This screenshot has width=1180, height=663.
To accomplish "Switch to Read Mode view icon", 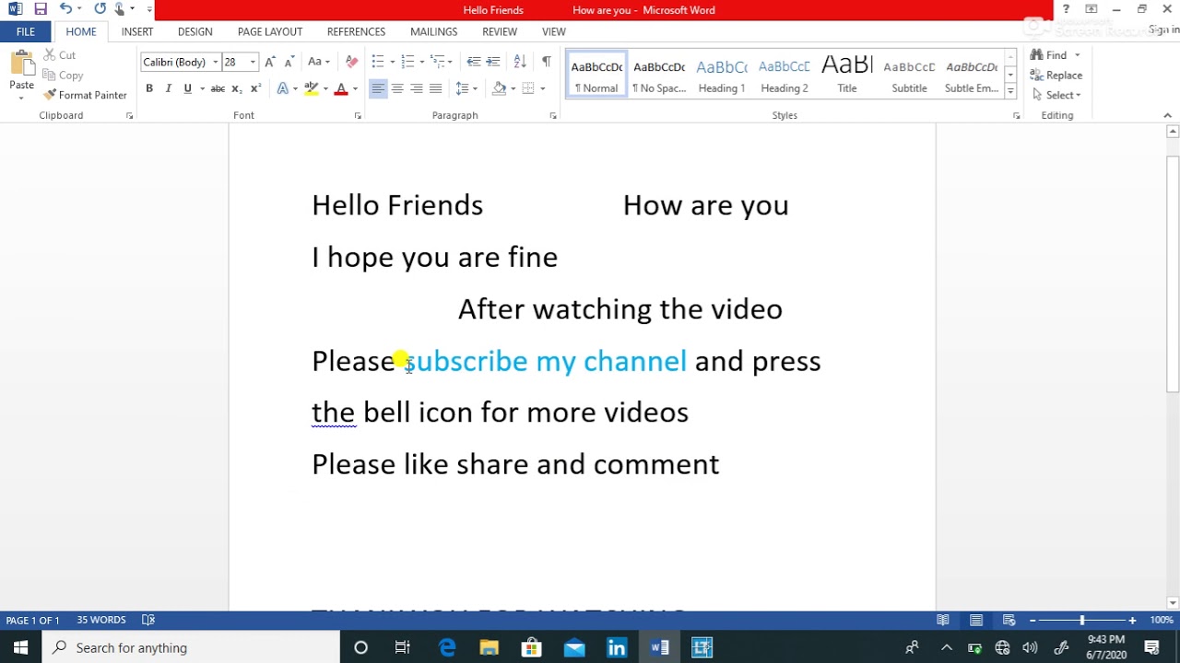I will coord(943,621).
